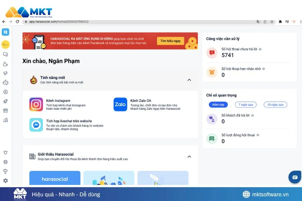Open the Kênh Instagram feature link

point(58,101)
